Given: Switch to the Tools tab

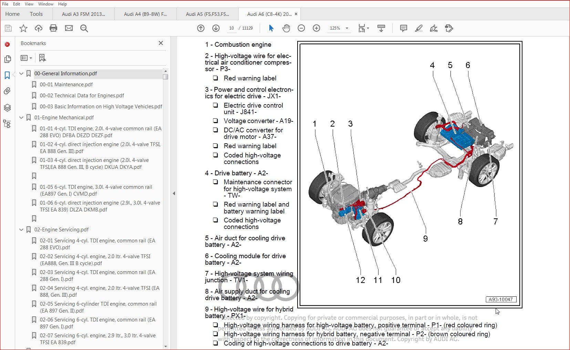Looking at the screenshot, I should coord(36,14).
